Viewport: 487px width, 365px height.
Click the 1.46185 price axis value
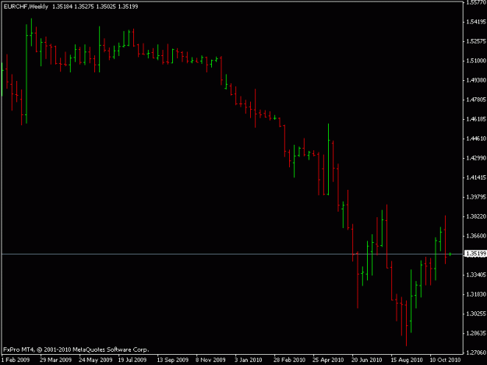pos(476,119)
